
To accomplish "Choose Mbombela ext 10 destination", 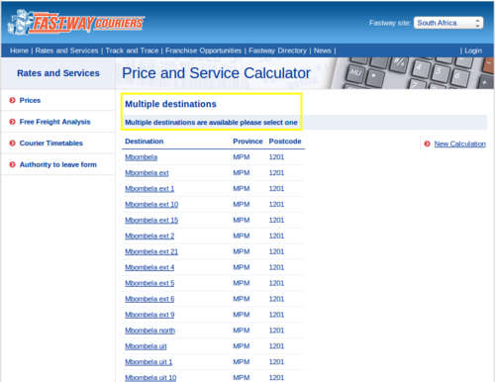I will tap(151, 204).
